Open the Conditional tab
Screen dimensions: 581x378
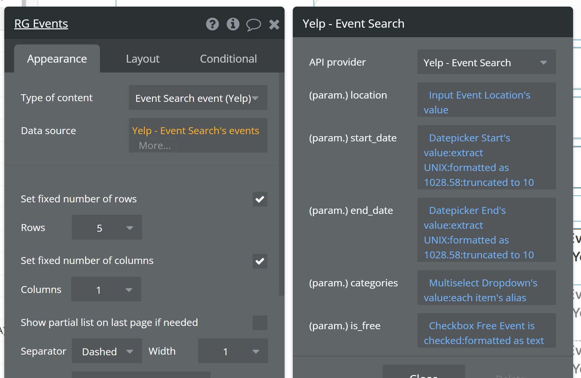228,59
